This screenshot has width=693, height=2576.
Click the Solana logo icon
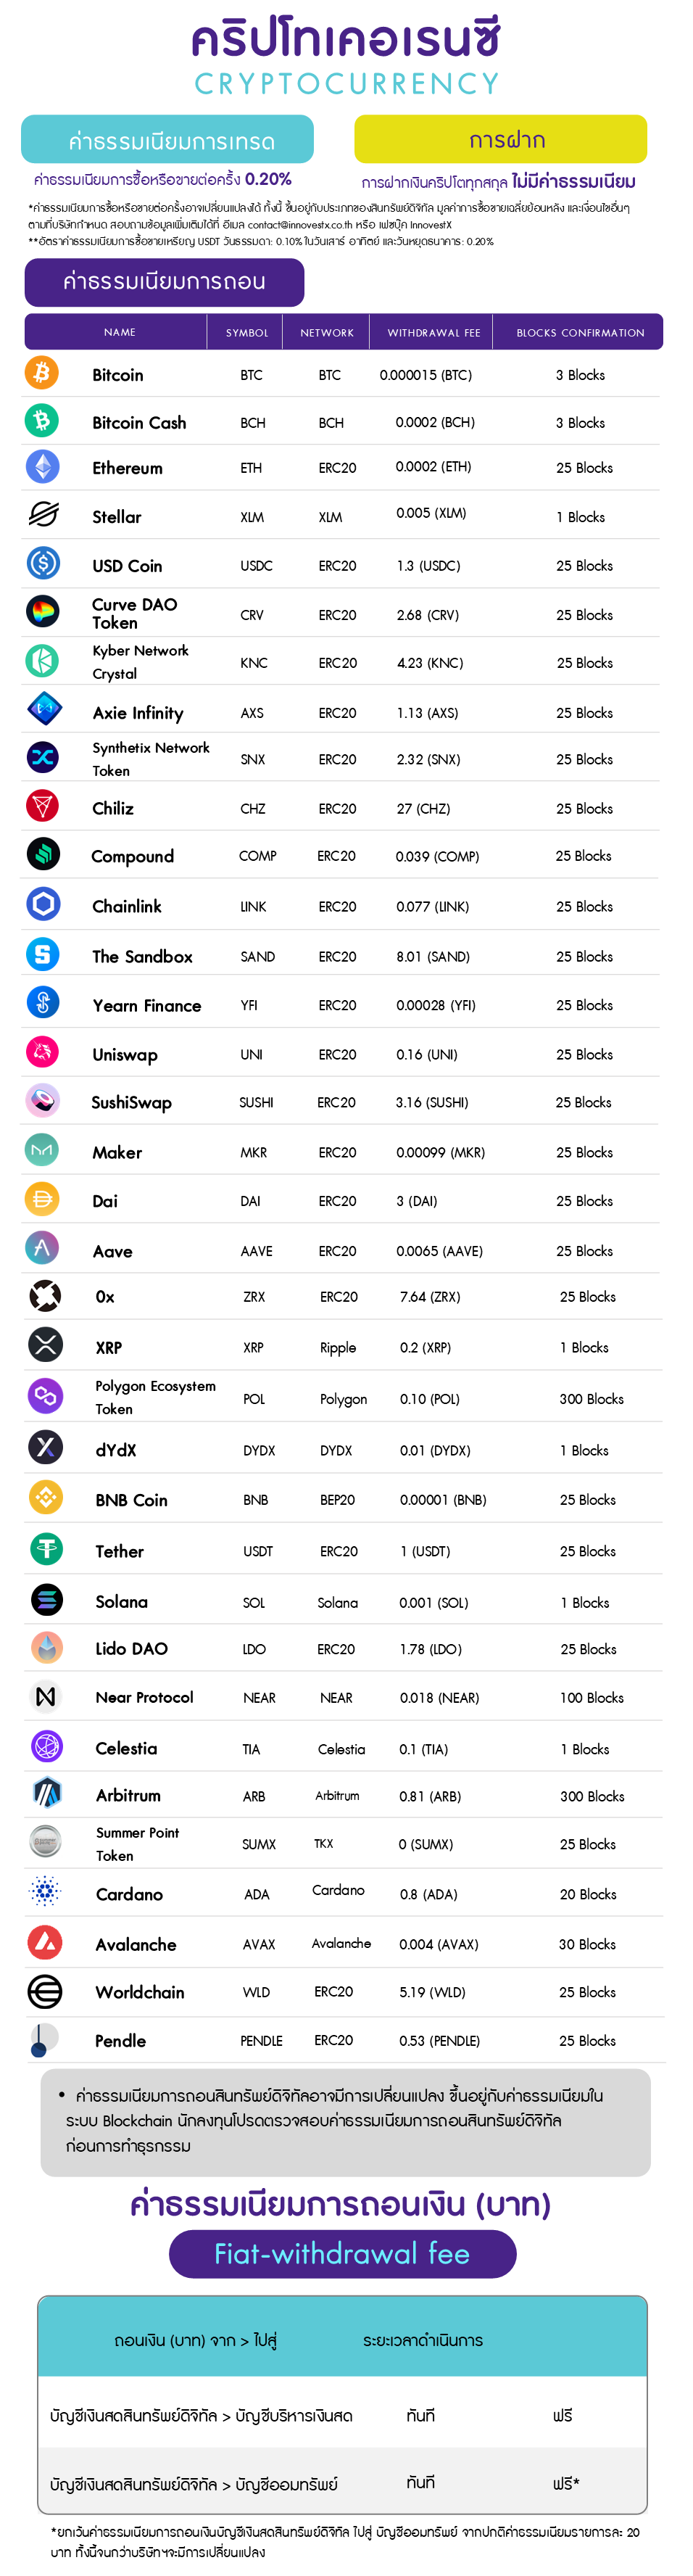(46, 1600)
